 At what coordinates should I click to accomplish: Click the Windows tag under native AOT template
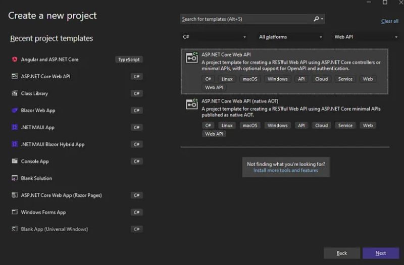pos(277,125)
